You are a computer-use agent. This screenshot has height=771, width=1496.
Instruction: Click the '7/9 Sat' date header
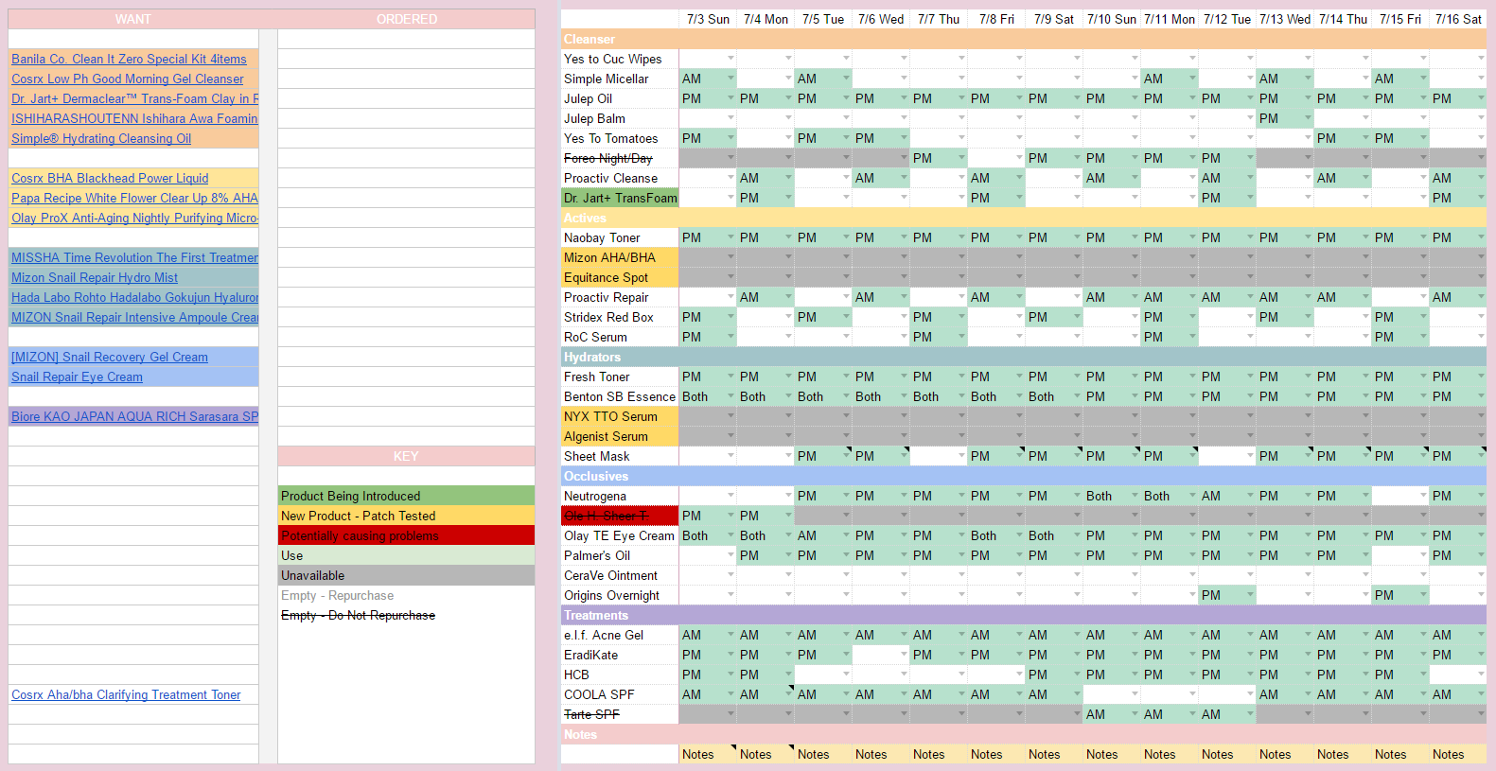tap(1054, 19)
